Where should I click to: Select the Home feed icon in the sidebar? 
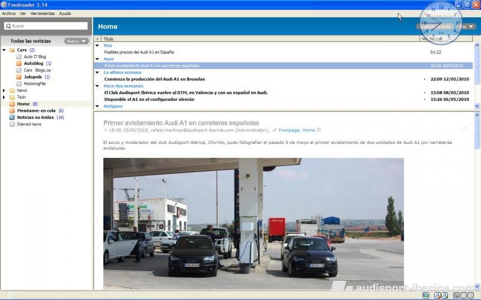(x=12, y=104)
